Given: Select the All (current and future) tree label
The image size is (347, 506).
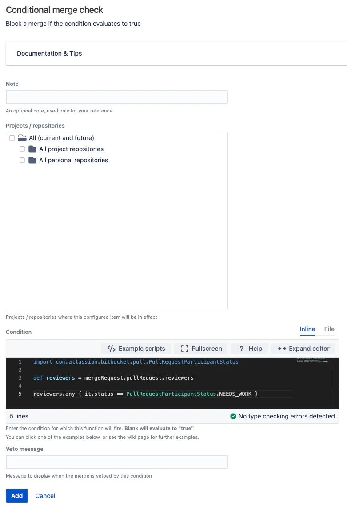Looking at the screenshot, I should pyautogui.click(x=62, y=138).
